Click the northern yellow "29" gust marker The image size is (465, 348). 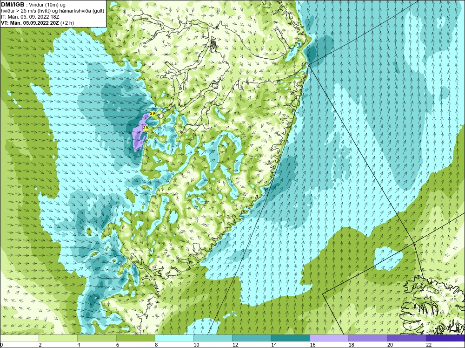pyautogui.click(x=153, y=113)
